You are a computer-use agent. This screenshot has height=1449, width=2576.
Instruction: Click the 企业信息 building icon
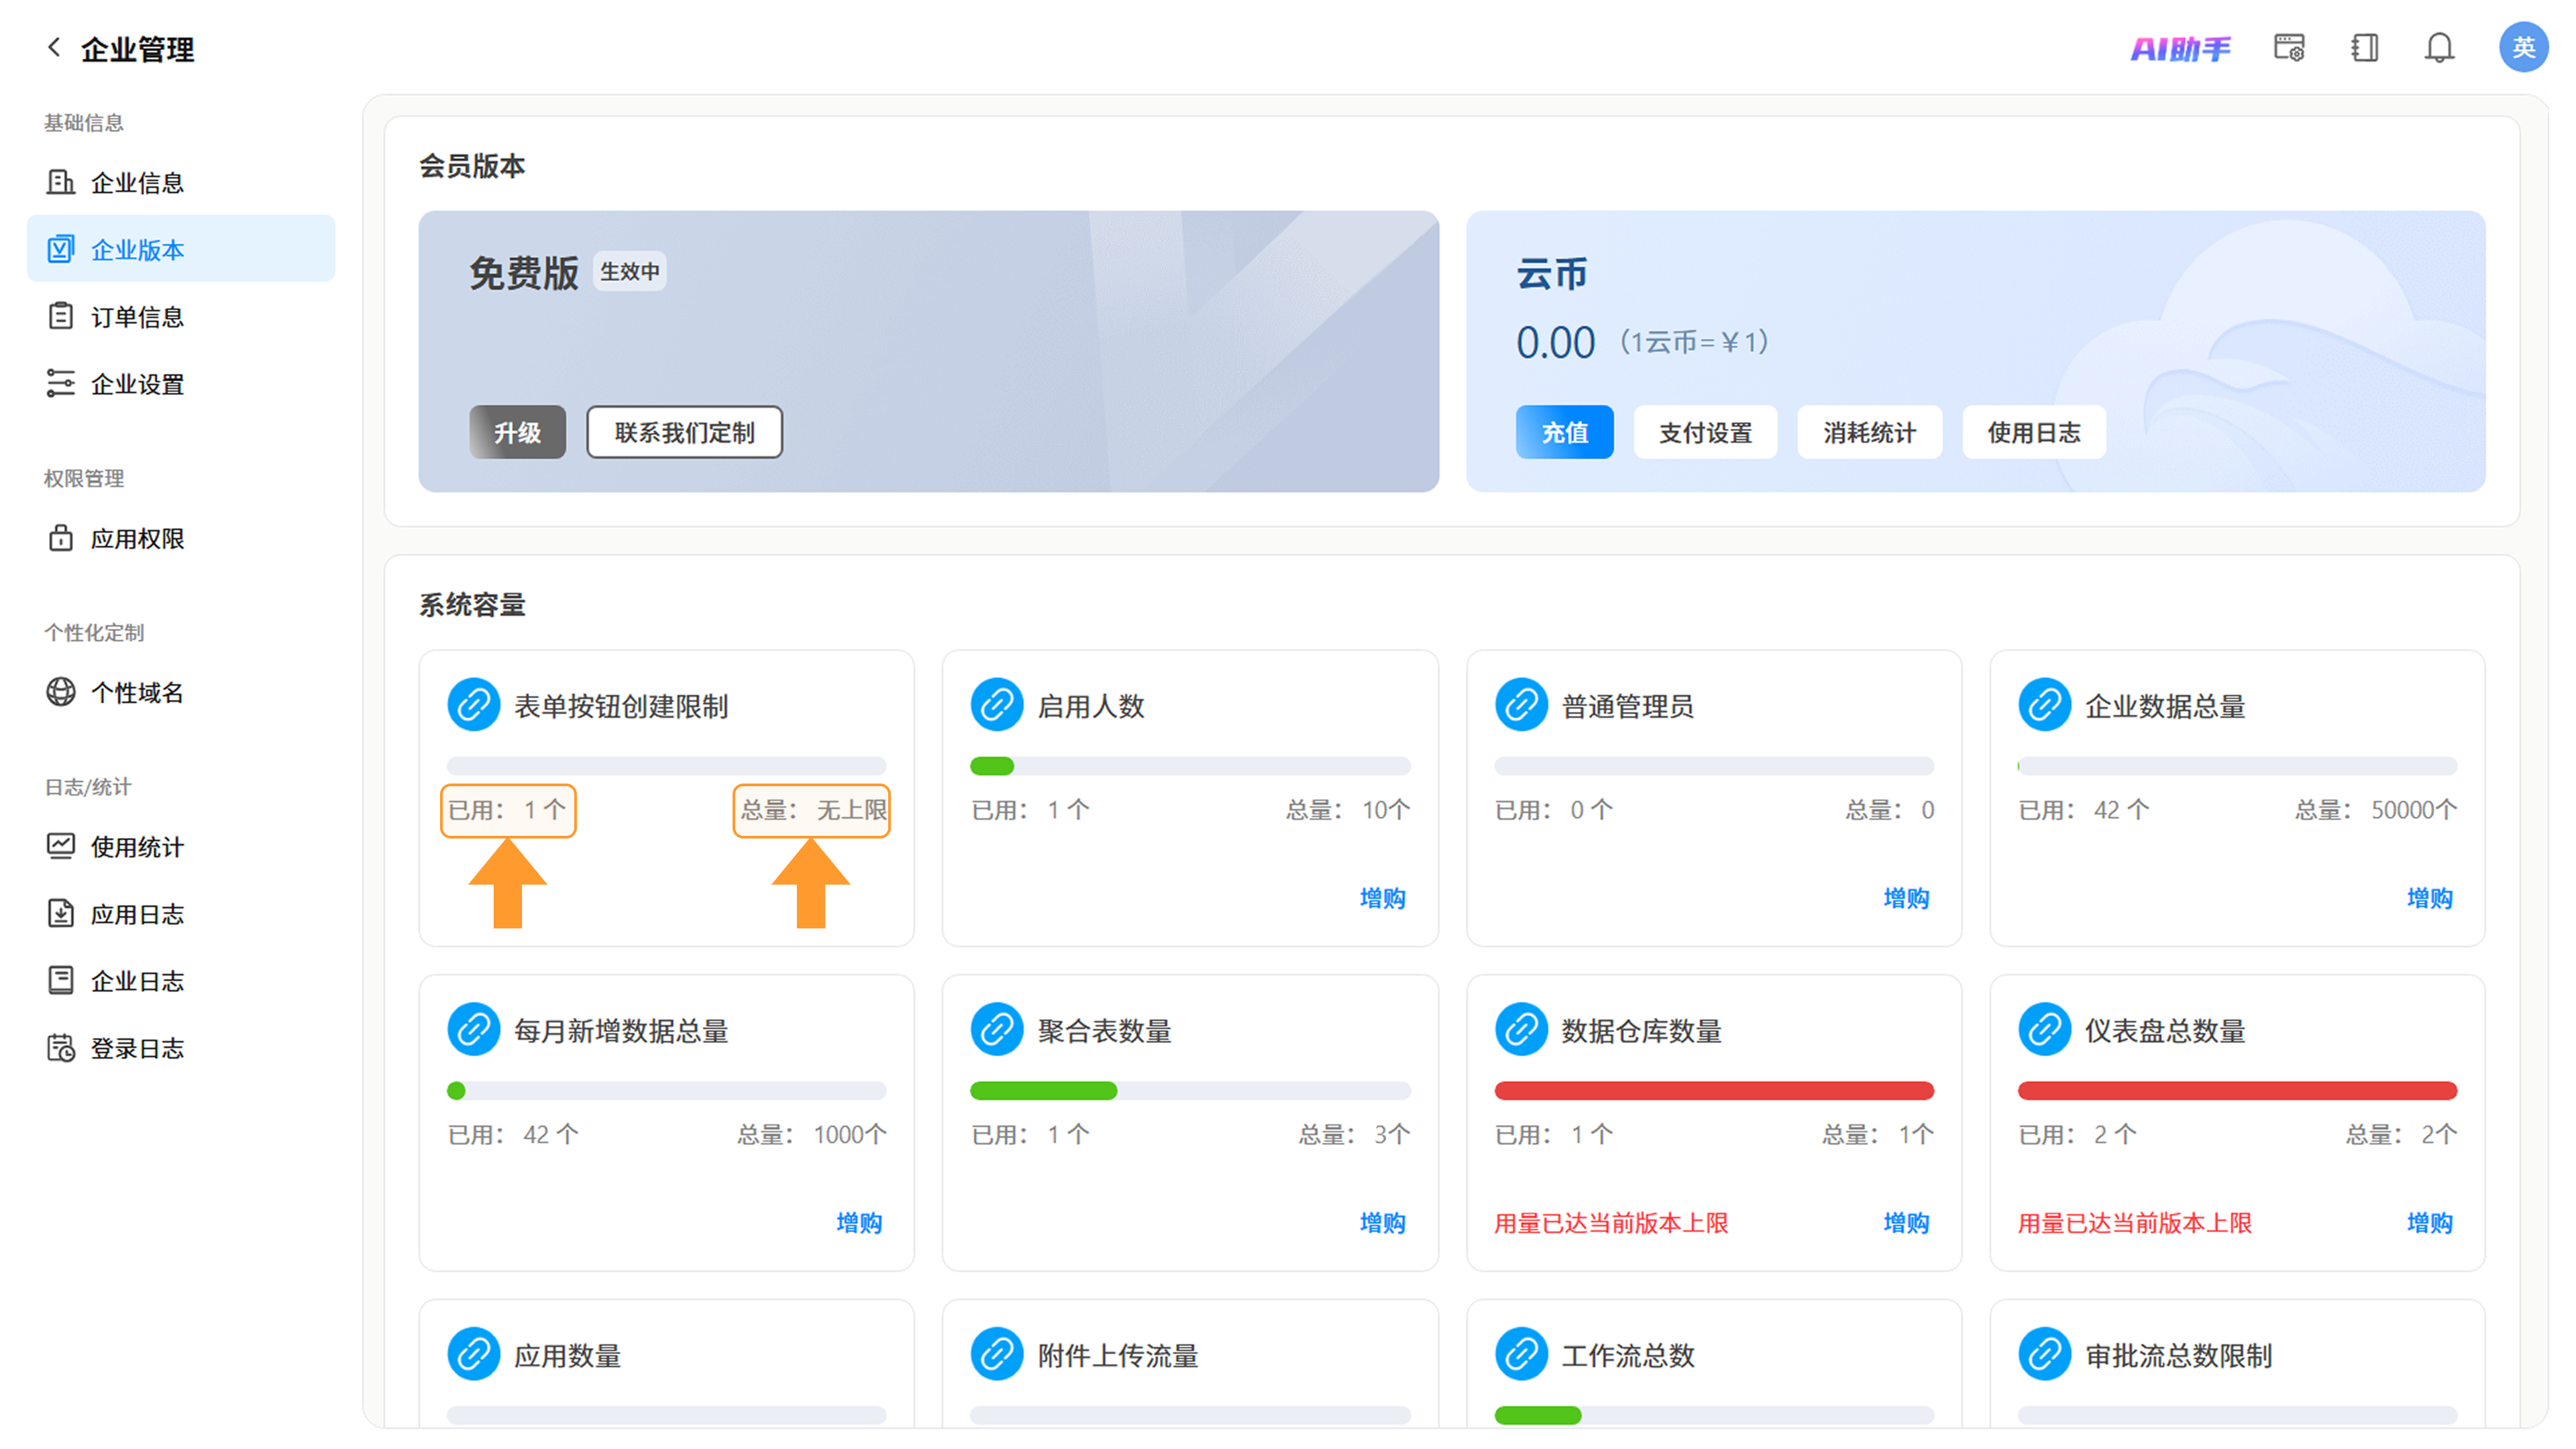pyautogui.click(x=61, y=182)
